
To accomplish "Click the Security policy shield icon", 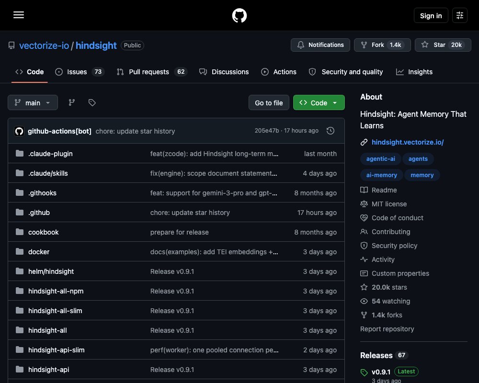I will pyautogui.click(x=364, y=246).
